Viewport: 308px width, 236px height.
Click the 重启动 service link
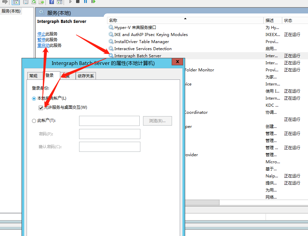pyautogui.click(x=43, y=45)
